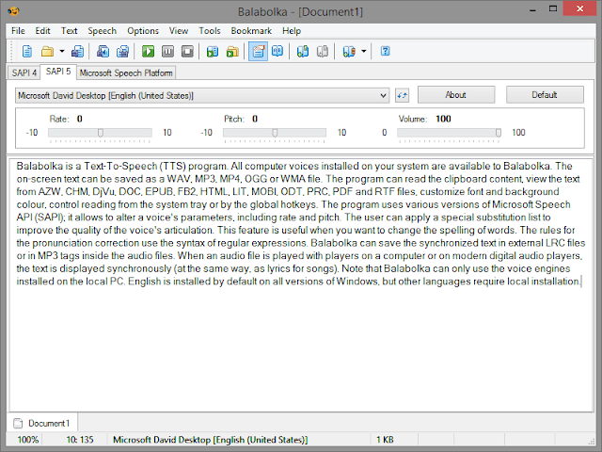Toggle the highlighted voice panel toolbar icon
Viewport: 602px width, 452px height.
click(x=258, y=51)
